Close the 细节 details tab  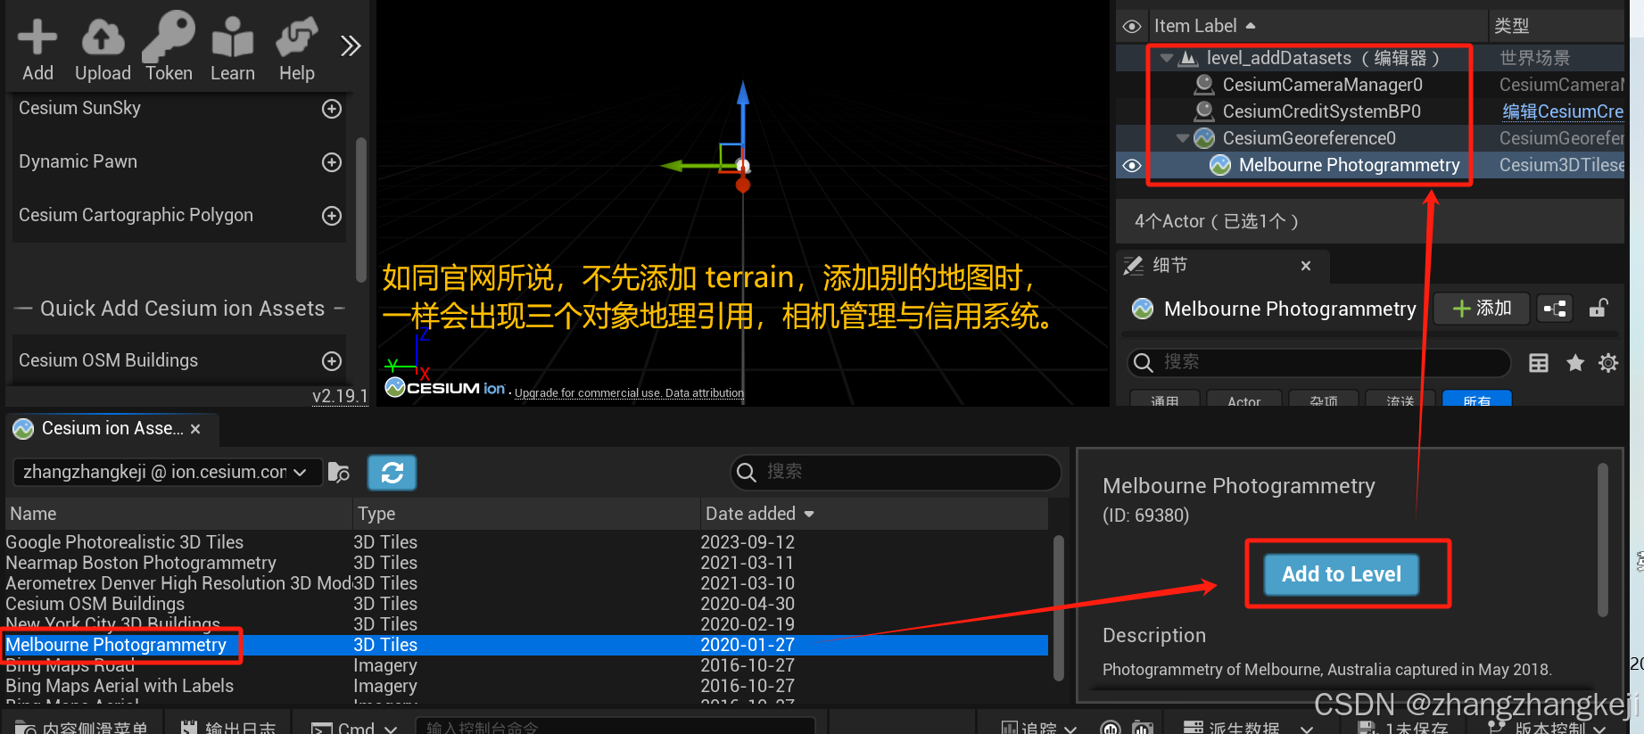click(x=1306, y=266)
